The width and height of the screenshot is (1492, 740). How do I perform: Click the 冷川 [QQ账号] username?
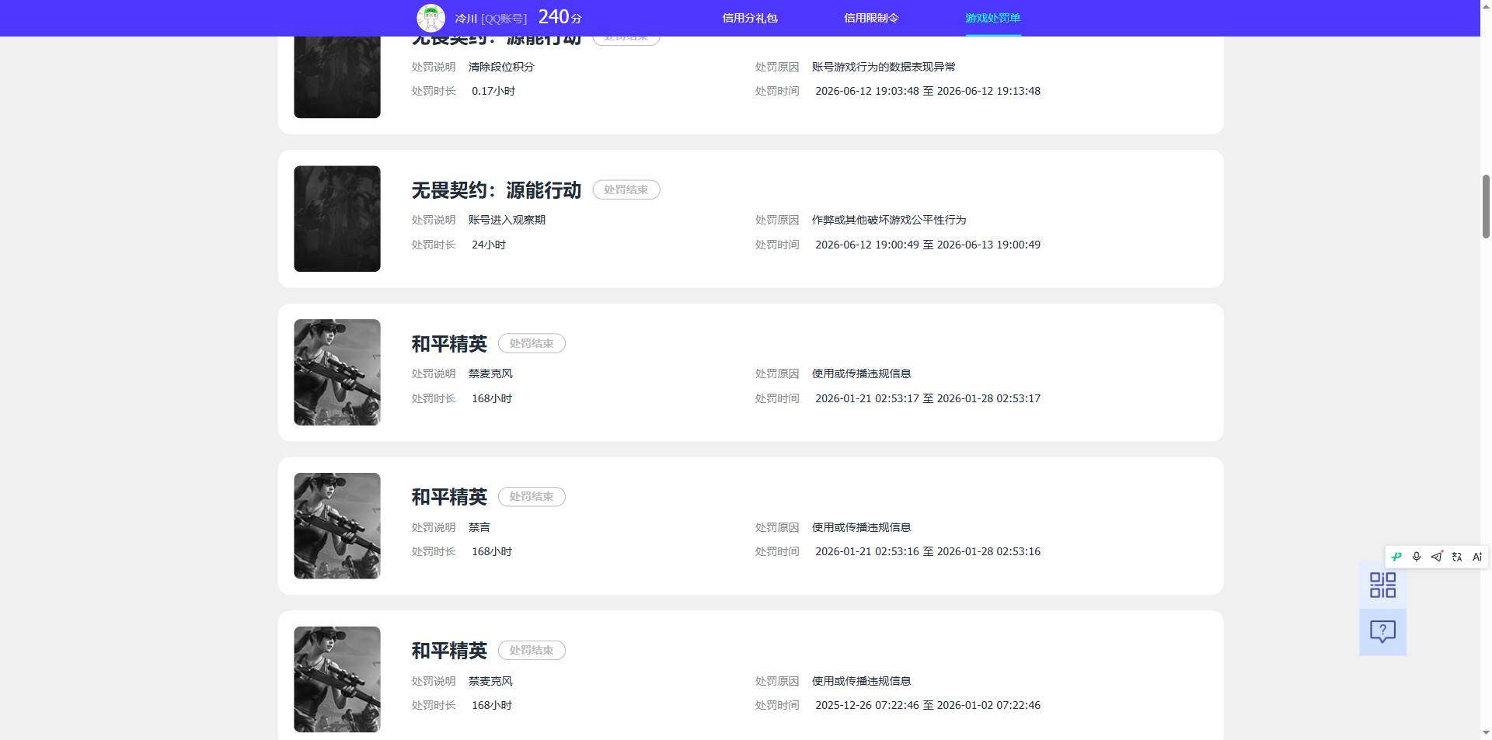click(491, 18)
